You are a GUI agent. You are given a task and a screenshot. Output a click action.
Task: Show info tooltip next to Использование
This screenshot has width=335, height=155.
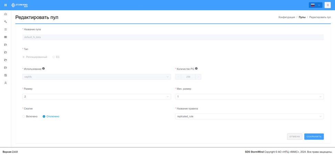(x=43, y=69)
